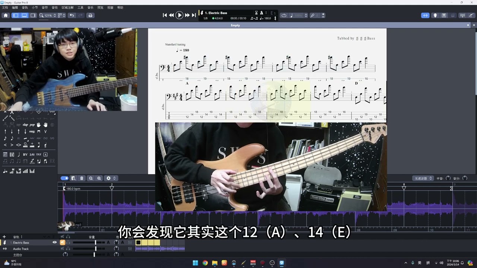
Task: Toggle loop playback
Action: coord(284,15)
